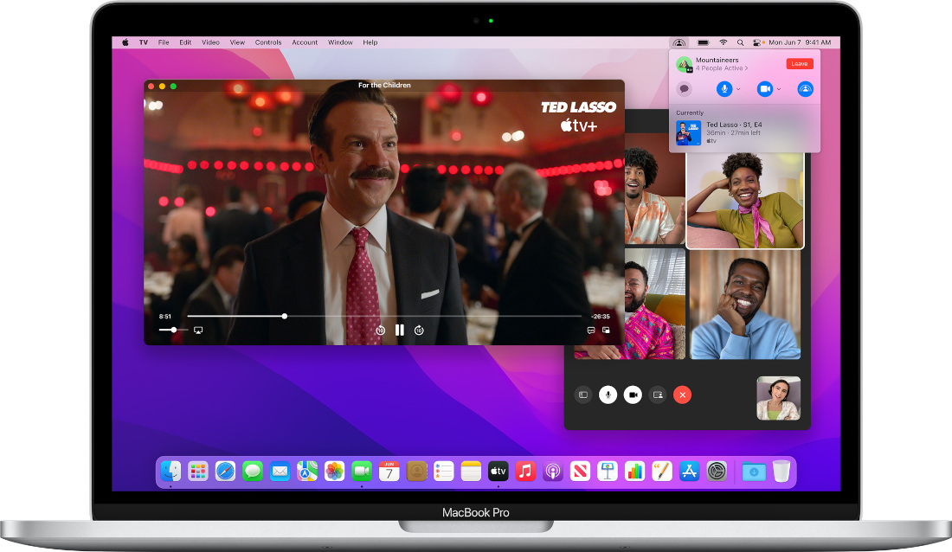Viewport: 952px width, 552px height.
Task: Open Podcasts app in the Dock
Action: pyautogui.click(x=553, y=472)
